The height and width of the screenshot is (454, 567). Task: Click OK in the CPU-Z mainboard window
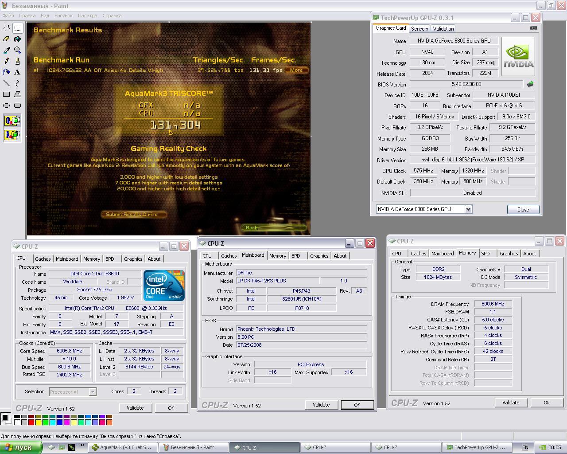click(x=357, y=405)
